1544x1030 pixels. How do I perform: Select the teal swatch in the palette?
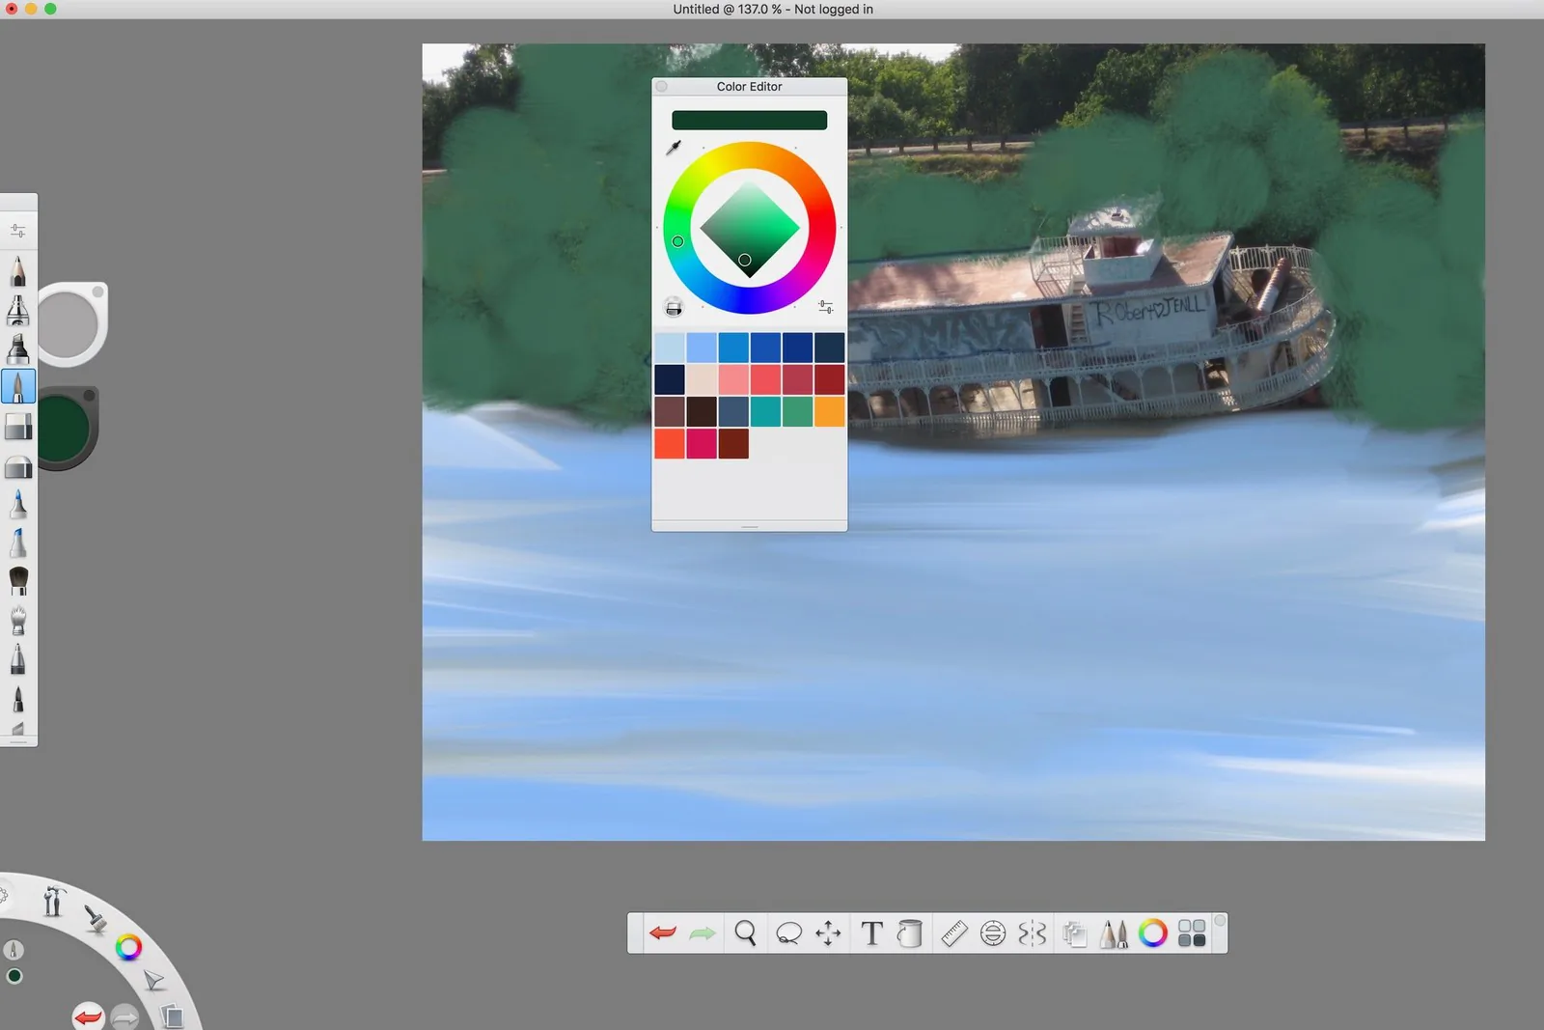(x=765, y=411)
